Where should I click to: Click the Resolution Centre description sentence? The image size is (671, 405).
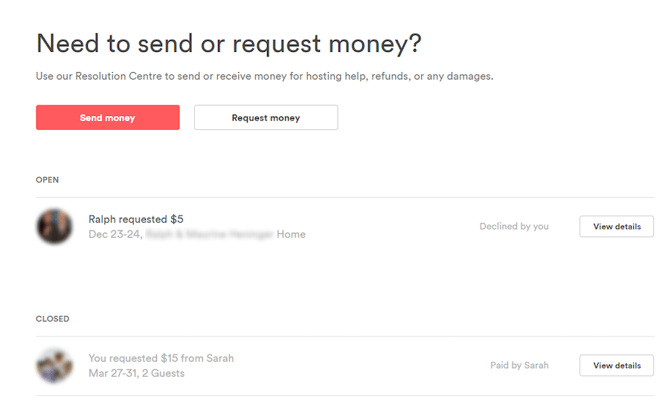click(x=265, y=77)
